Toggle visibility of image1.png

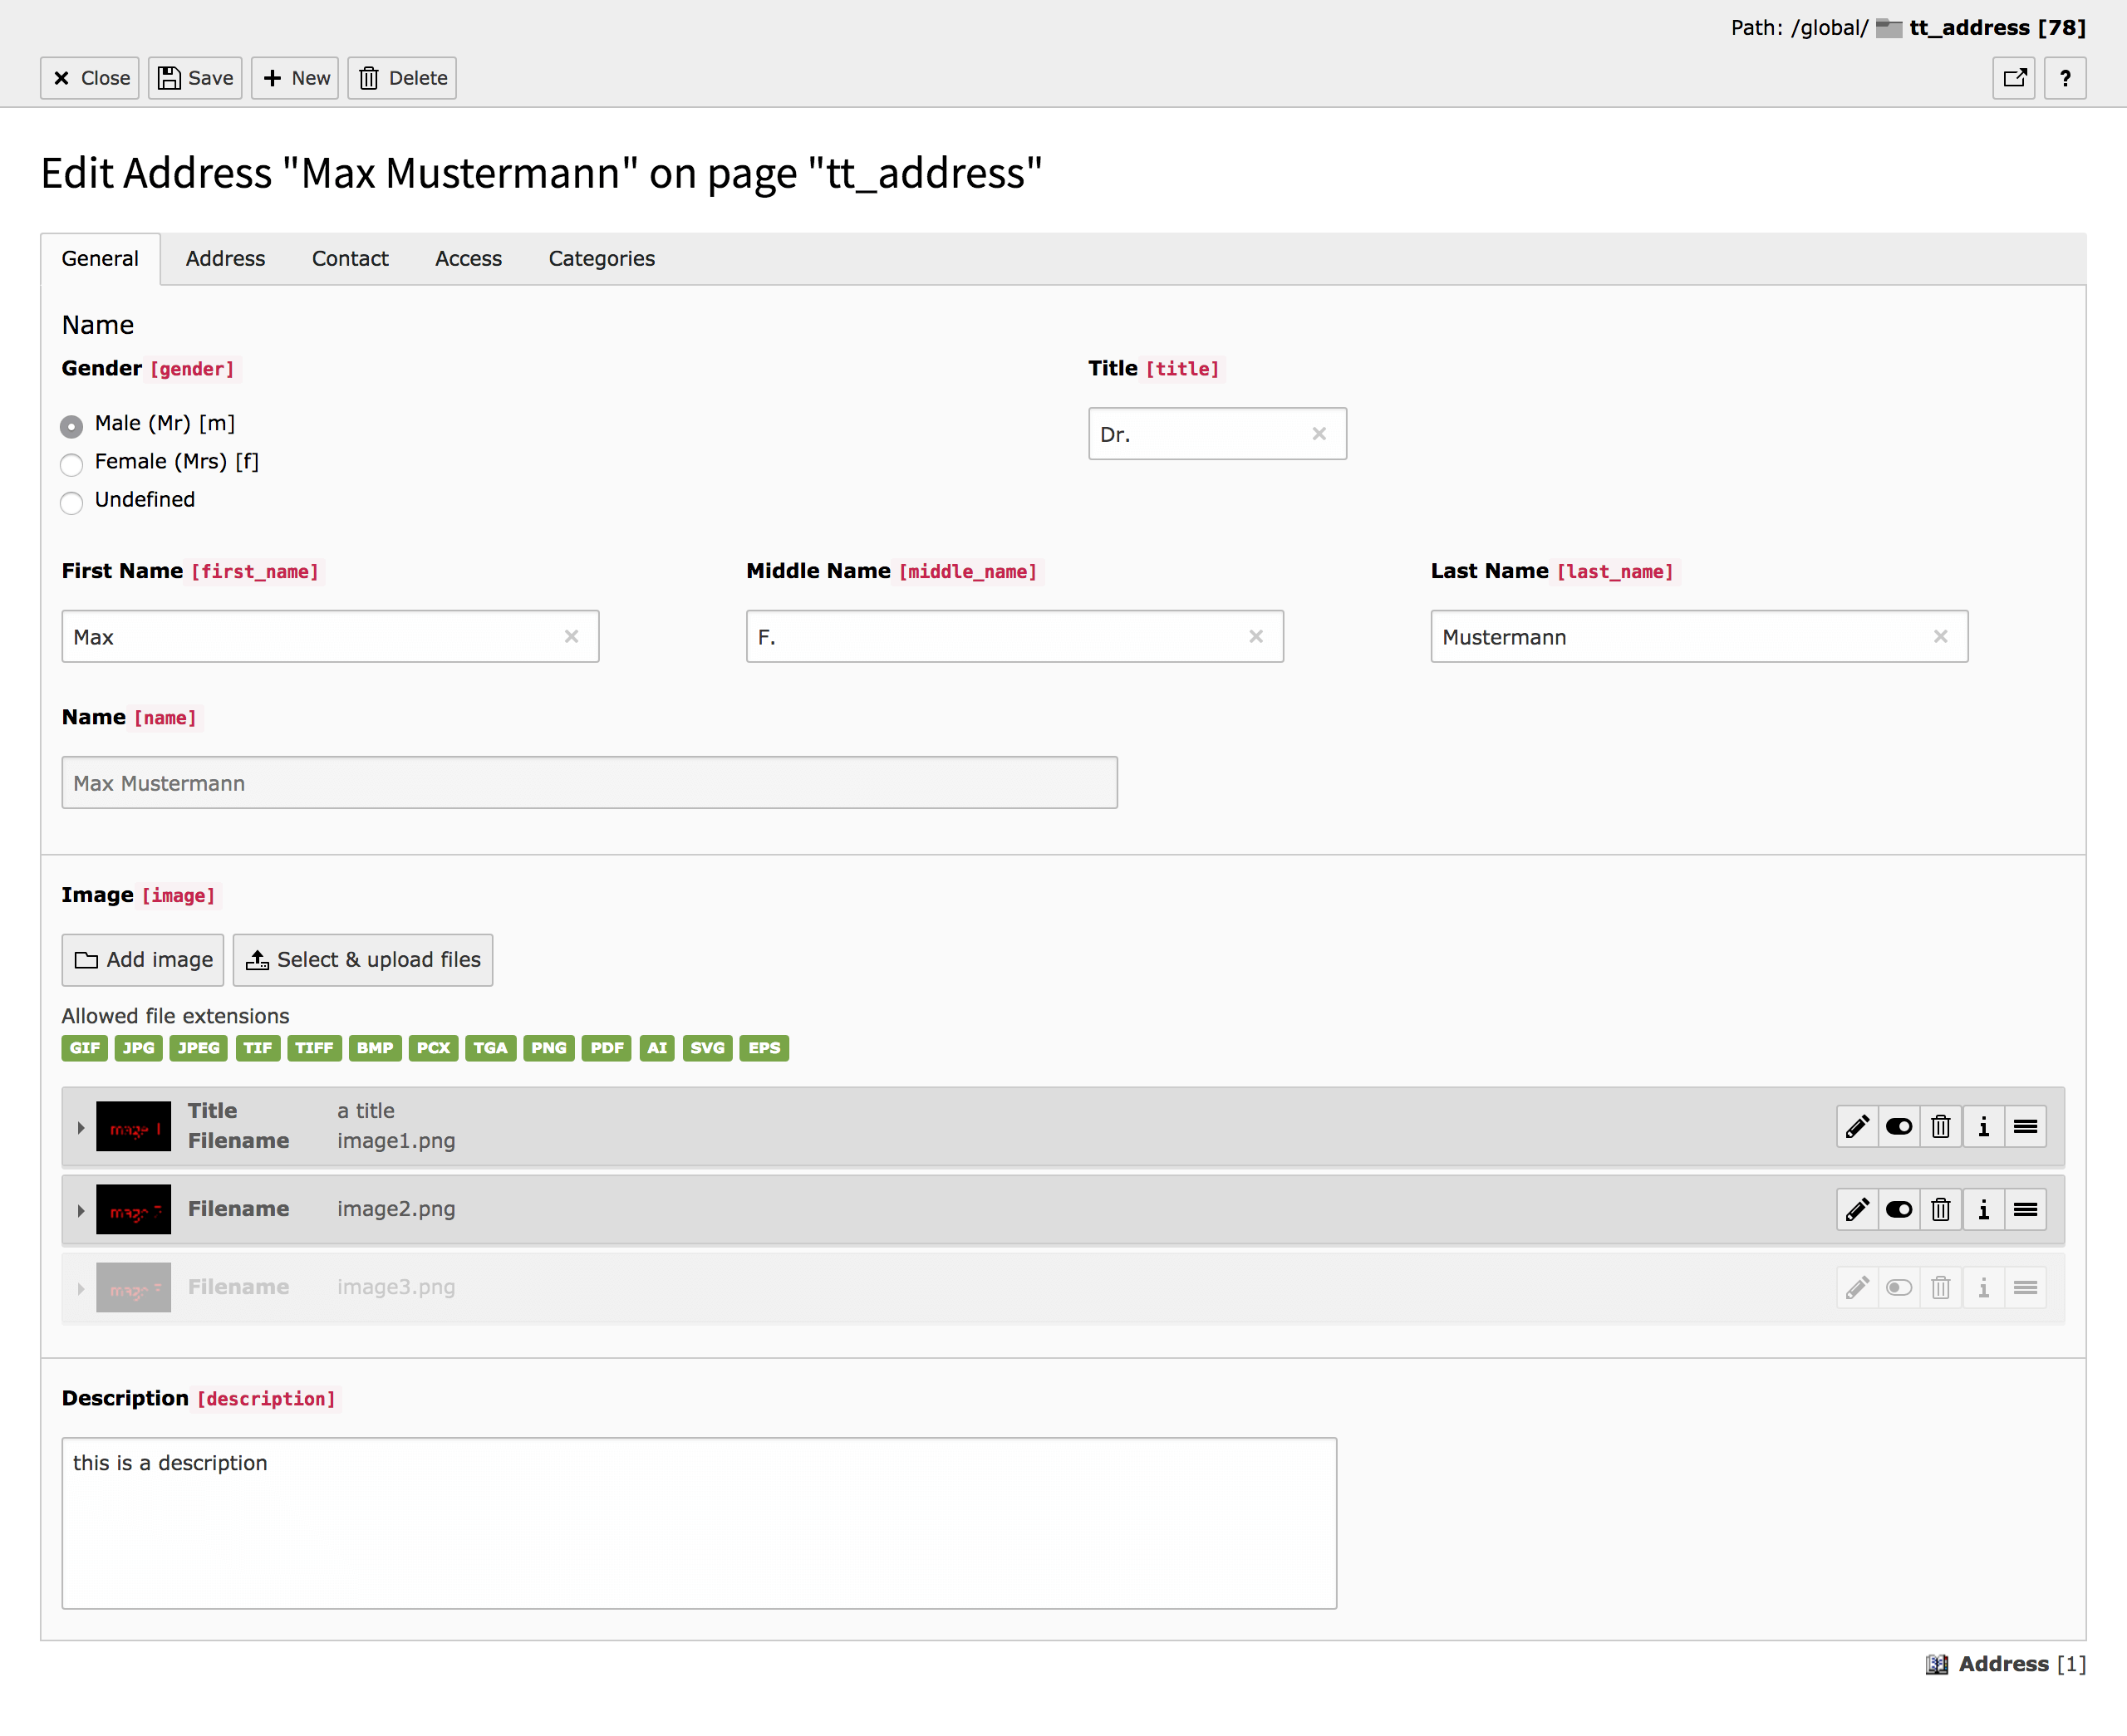1898,1127
